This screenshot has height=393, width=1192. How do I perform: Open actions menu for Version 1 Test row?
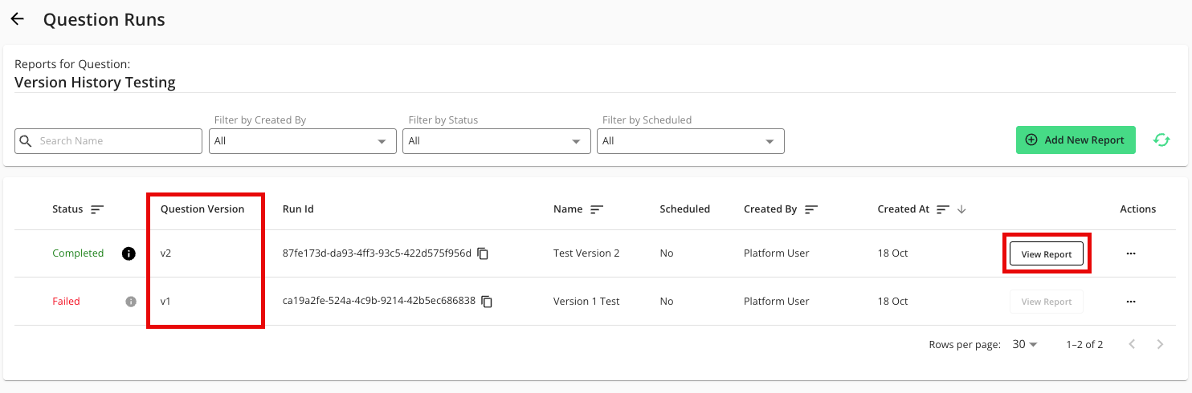pyautogui.click(x=1130, y=302)
